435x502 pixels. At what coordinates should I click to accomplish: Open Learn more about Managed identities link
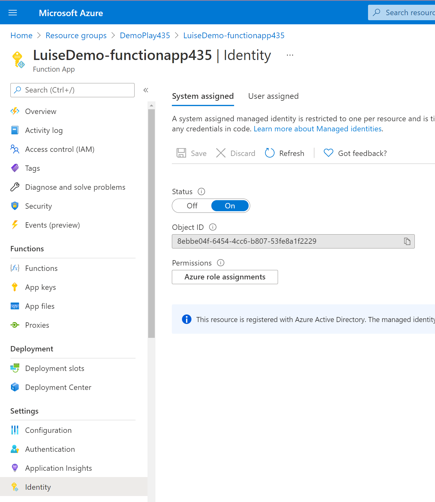point(318,129)
